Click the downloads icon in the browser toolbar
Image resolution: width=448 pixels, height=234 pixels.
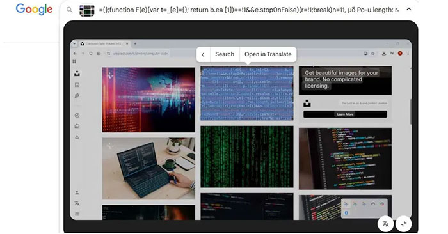click(384, 53)
